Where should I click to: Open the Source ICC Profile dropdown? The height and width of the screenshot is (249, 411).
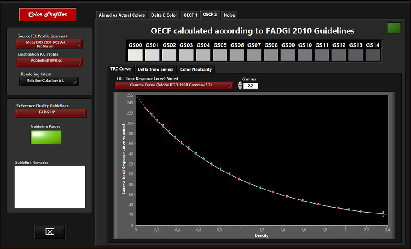point(49,44)
